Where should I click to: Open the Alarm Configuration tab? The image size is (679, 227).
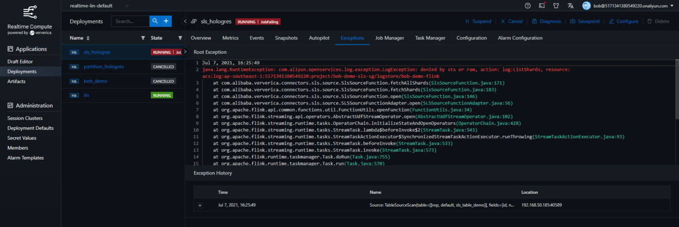click(520, 38)
